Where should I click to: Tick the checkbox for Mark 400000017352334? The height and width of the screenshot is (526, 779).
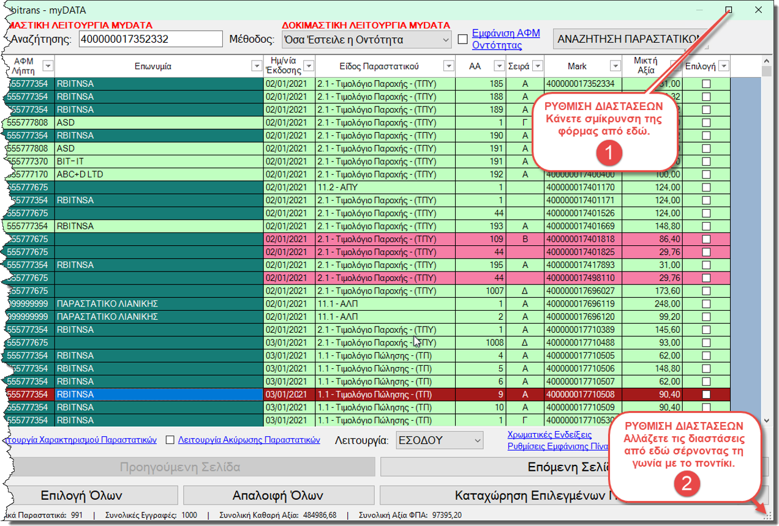(x=706, y=84)
